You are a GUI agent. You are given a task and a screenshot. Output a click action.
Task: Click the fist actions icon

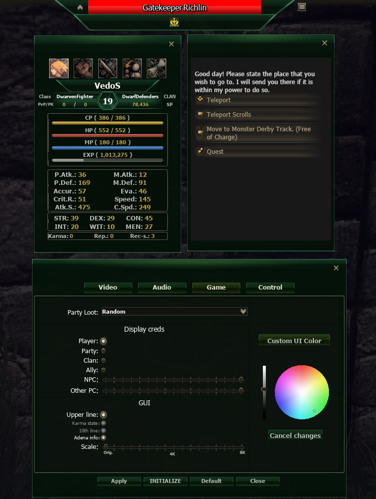(x=83, y=68)
